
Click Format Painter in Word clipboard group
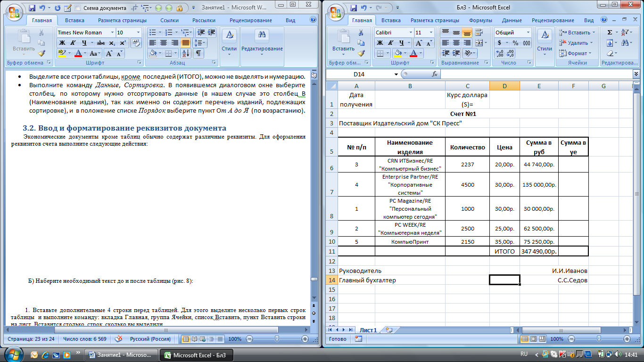tap(41, 53)
